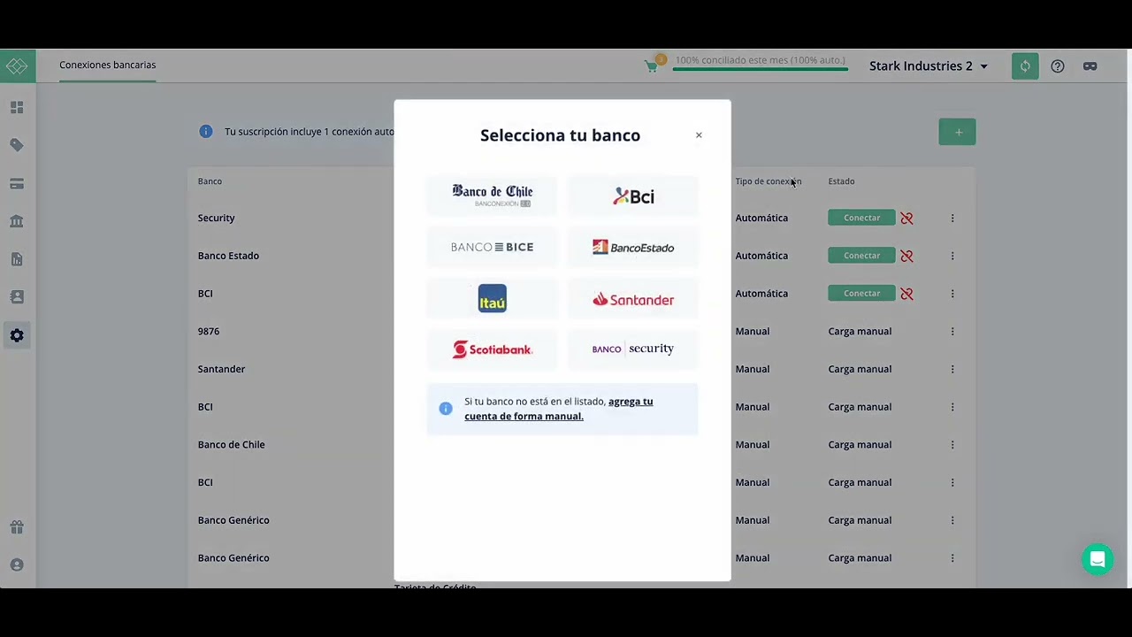This screenshot has height=637, width=1132.
Task: Choose Santander bank logo
Action: 633,299
